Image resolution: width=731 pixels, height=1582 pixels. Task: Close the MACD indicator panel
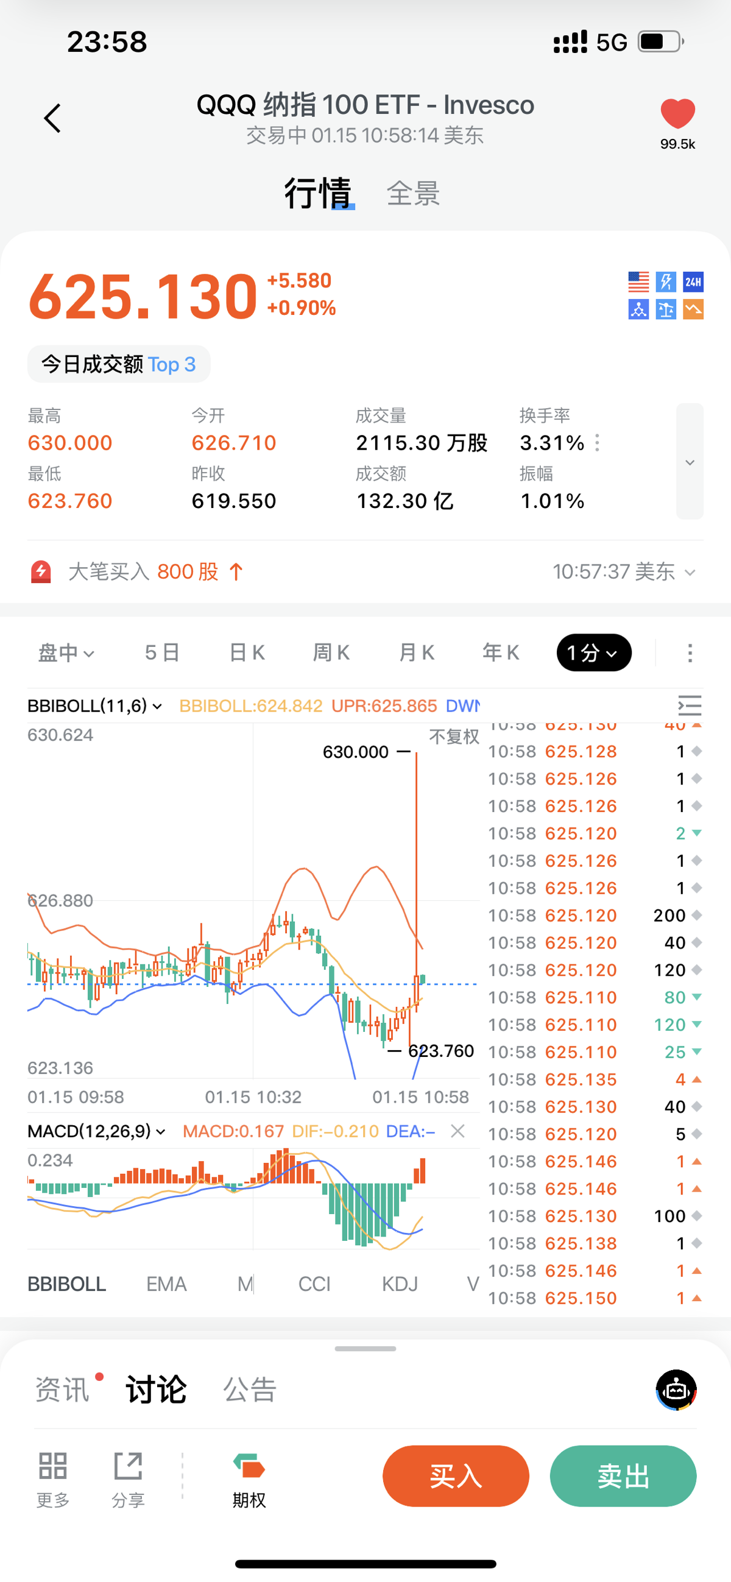point(457,1131)
